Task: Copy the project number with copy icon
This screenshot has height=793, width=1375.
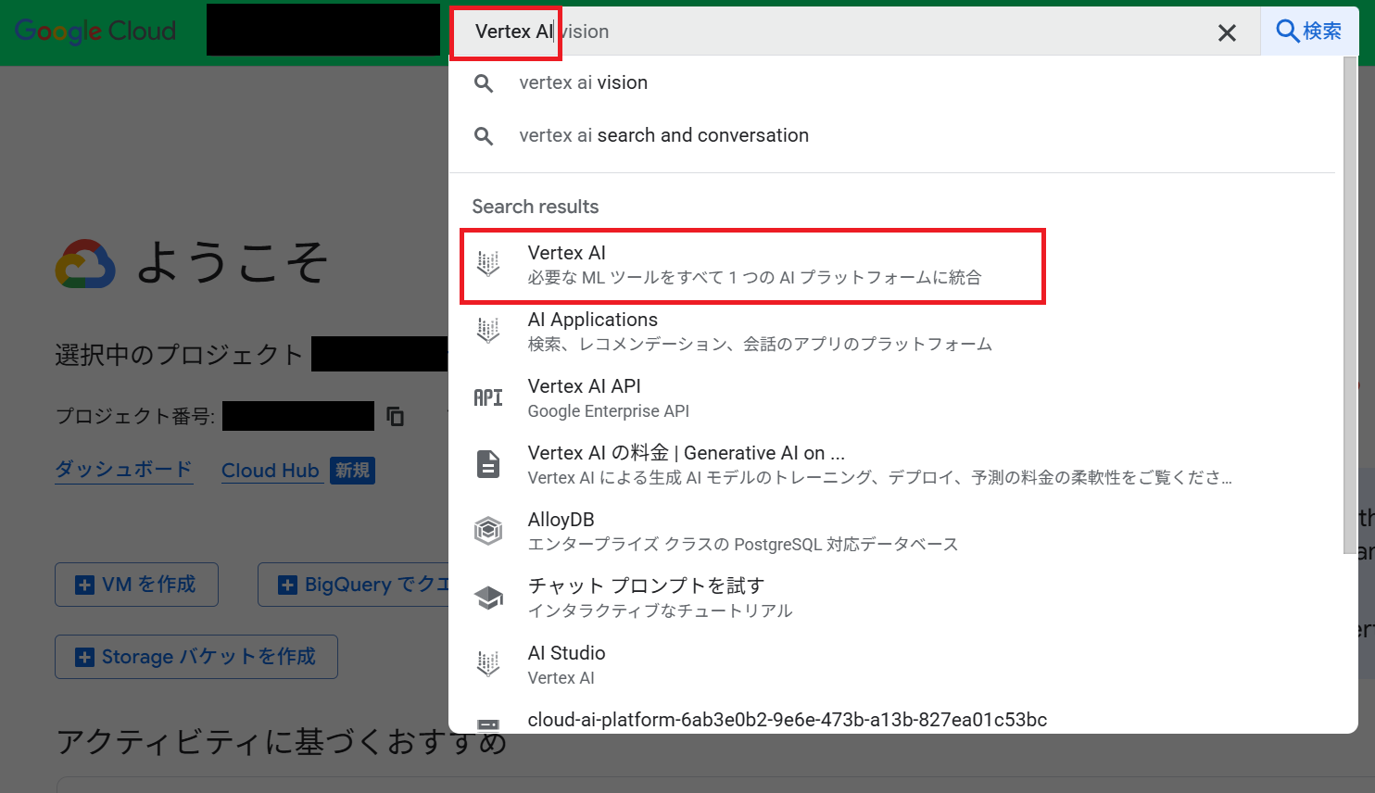Action: tap(396, 417)
